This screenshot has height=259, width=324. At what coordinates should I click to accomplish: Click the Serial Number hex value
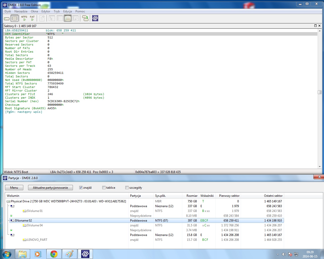64,101
